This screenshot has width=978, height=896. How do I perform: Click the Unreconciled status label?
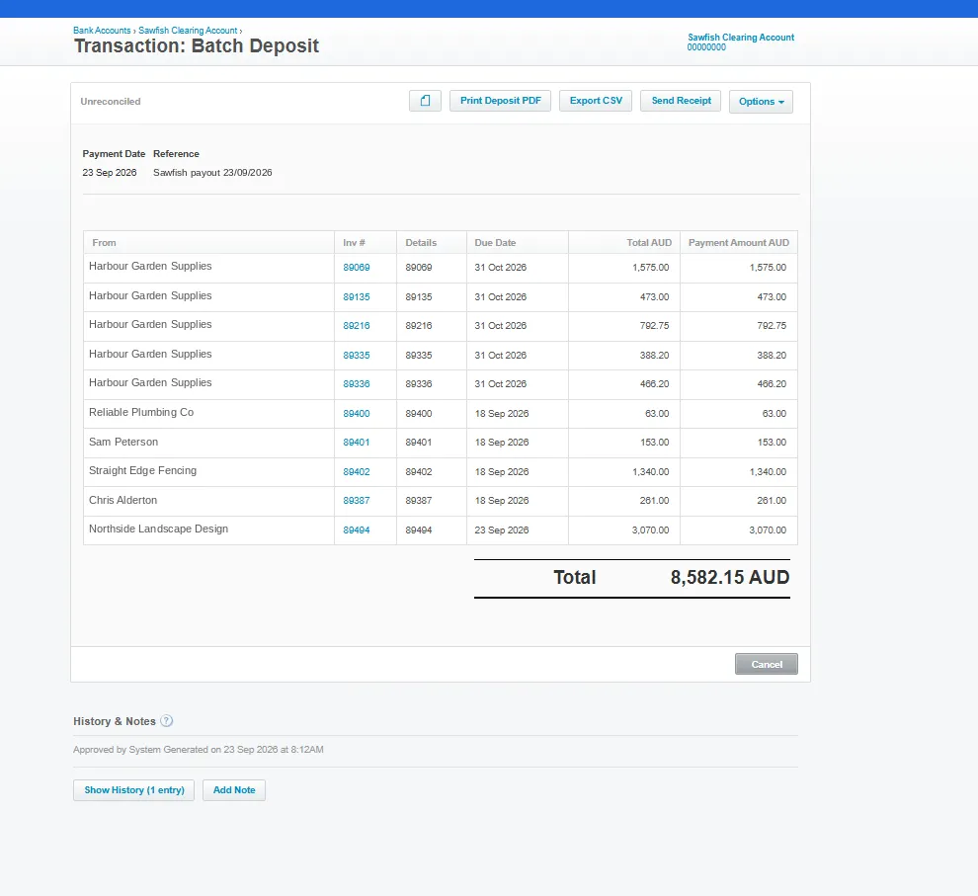pyautogui.click(x=111, y=101)
